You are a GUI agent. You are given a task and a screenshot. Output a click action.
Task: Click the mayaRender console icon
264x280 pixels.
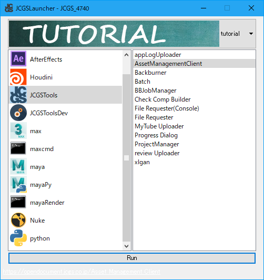pos(18,202)
